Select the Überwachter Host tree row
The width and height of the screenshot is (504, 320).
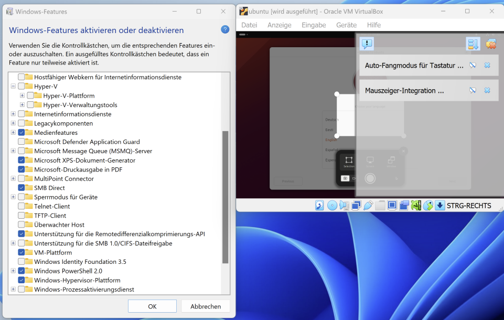[x=59, y=225]
